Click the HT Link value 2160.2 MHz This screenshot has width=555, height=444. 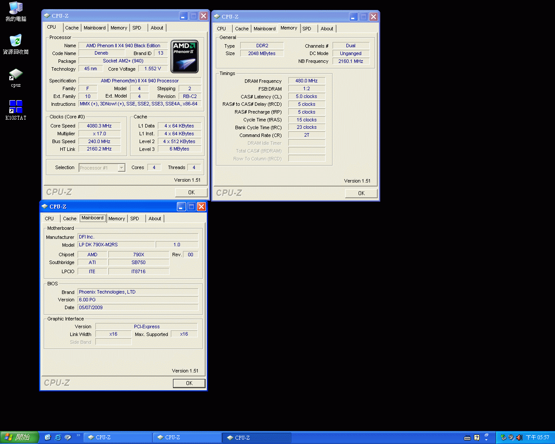(99, 149)
